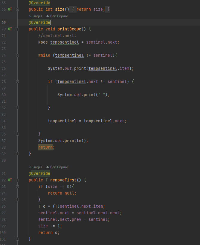Collapse the while loop block at line 74
The width and height of the screenshot is (200, 245).
[x=17, y=55]
